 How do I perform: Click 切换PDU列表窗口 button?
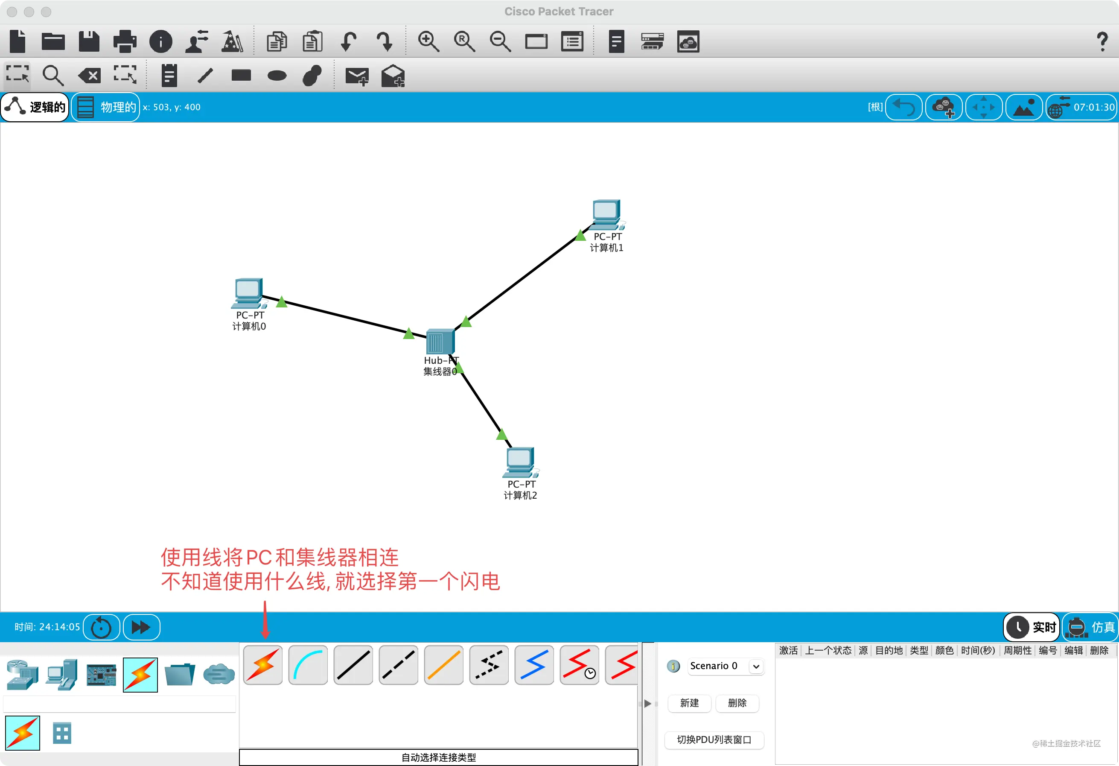point(714,740)
